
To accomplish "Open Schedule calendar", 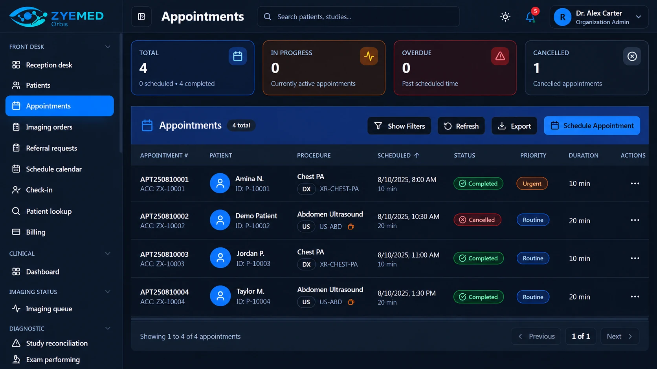I will [x=60, y=169].
